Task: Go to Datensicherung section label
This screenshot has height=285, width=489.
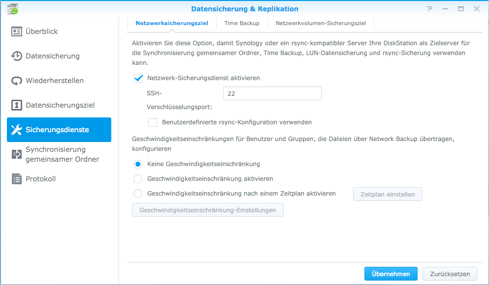Action: coord(53,56)
